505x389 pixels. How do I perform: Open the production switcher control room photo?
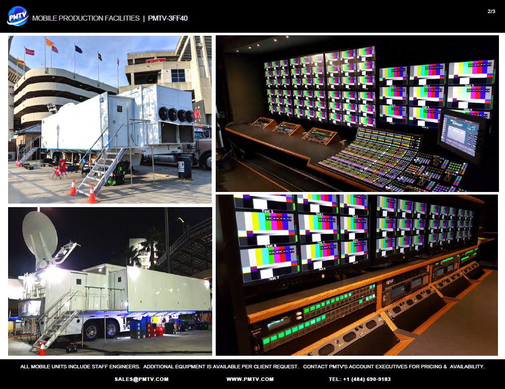(357, 114)
